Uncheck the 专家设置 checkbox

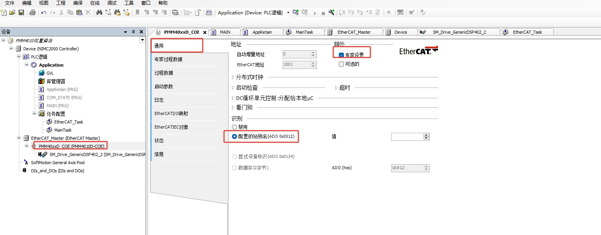[x=341, y=55]
